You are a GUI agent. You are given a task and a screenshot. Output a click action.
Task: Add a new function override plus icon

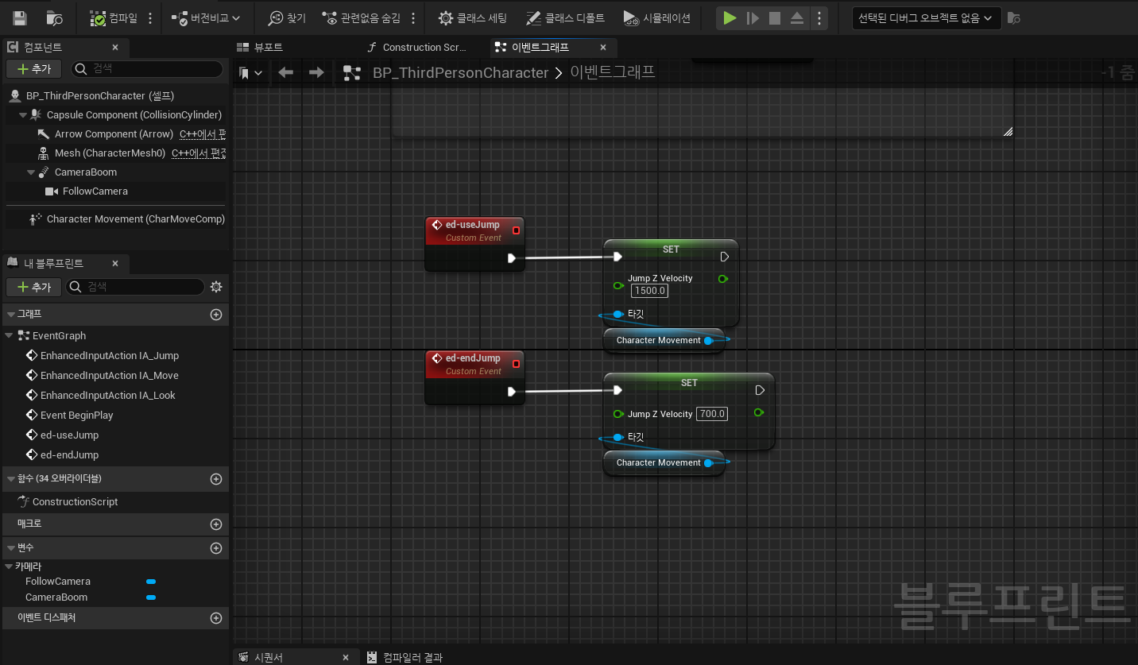[215, 479]
